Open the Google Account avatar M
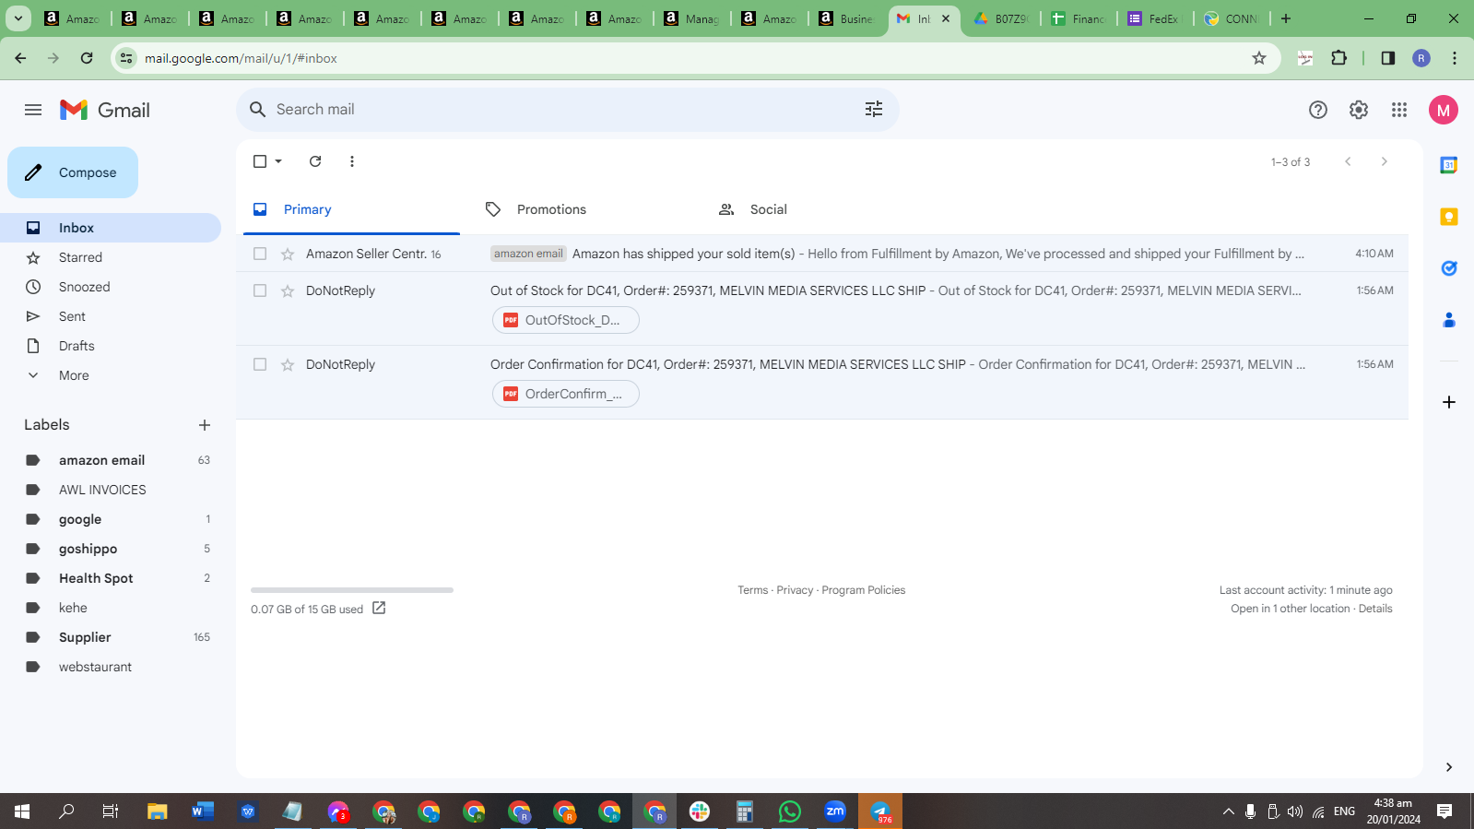 (1444, 110)
